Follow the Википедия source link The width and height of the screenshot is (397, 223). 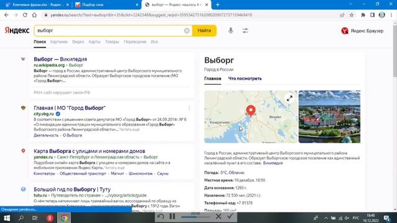tap(273, 164)
